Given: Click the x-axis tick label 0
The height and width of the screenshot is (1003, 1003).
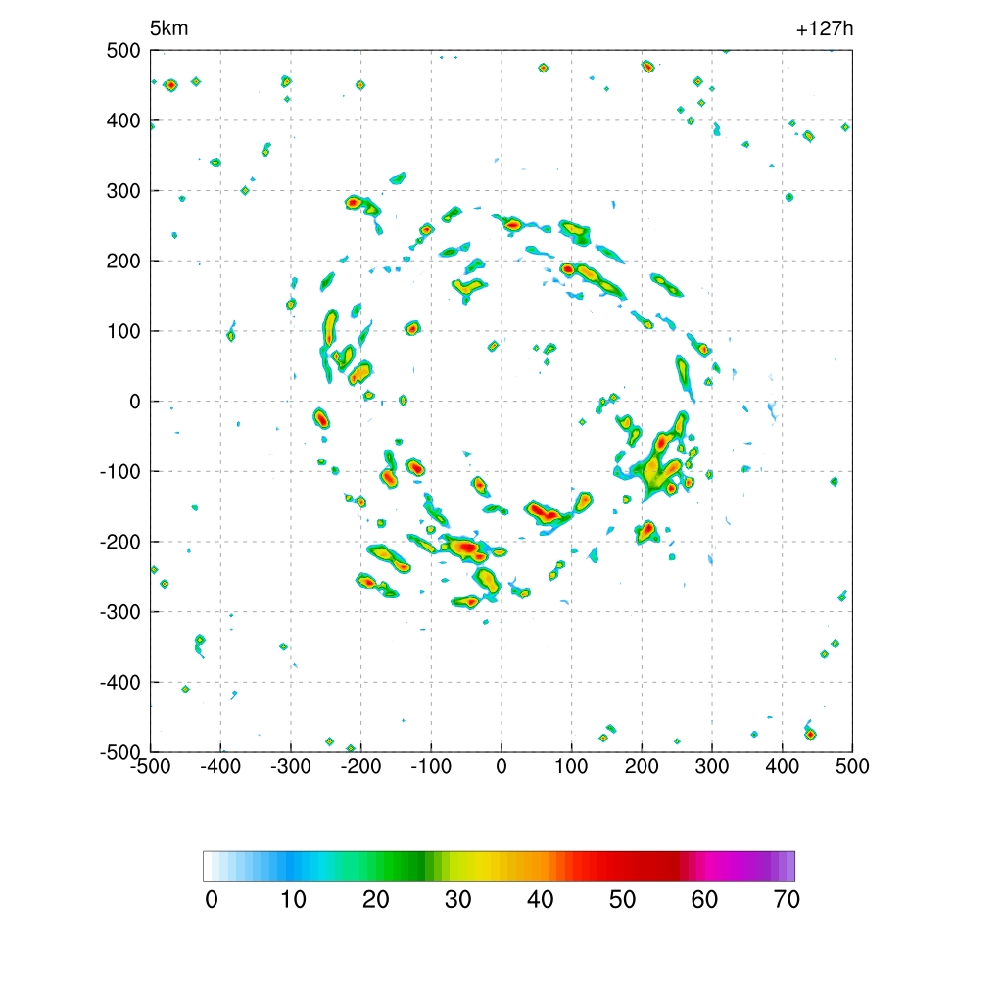Looking at the screenshot, I should coord(501,766).
